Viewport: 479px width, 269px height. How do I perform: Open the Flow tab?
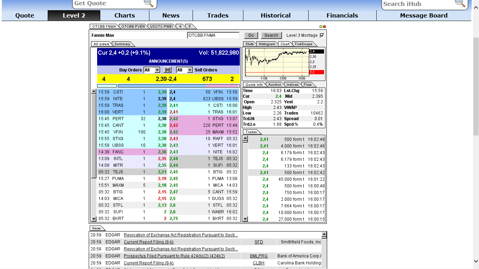click(308, 85)
